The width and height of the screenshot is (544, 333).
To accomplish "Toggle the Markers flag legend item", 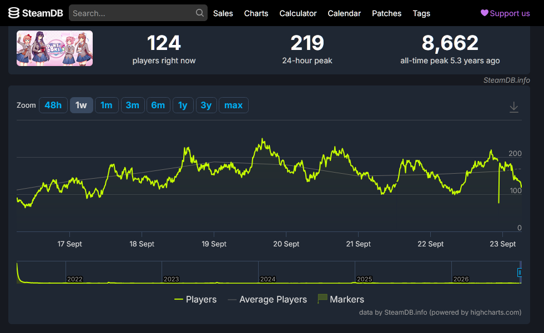I will coord(341,299).
